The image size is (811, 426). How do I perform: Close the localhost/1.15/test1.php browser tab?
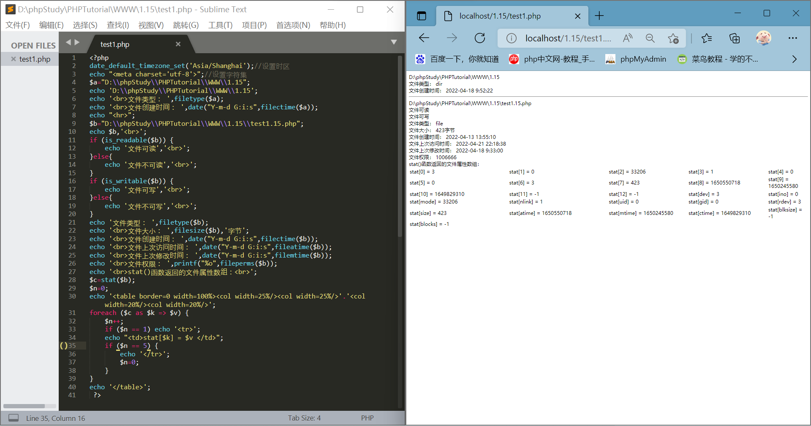[578, 16]
